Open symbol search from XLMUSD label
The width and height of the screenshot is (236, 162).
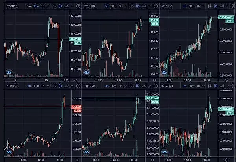167,86
